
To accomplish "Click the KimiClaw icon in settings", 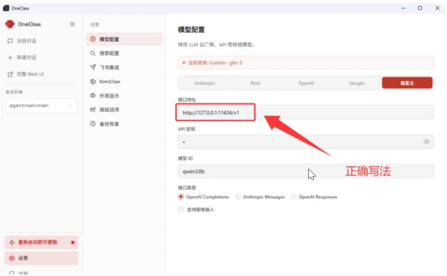I will [93, 82].
